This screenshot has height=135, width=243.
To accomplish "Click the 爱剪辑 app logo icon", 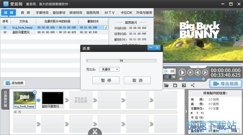I will [x=6, y=4].
